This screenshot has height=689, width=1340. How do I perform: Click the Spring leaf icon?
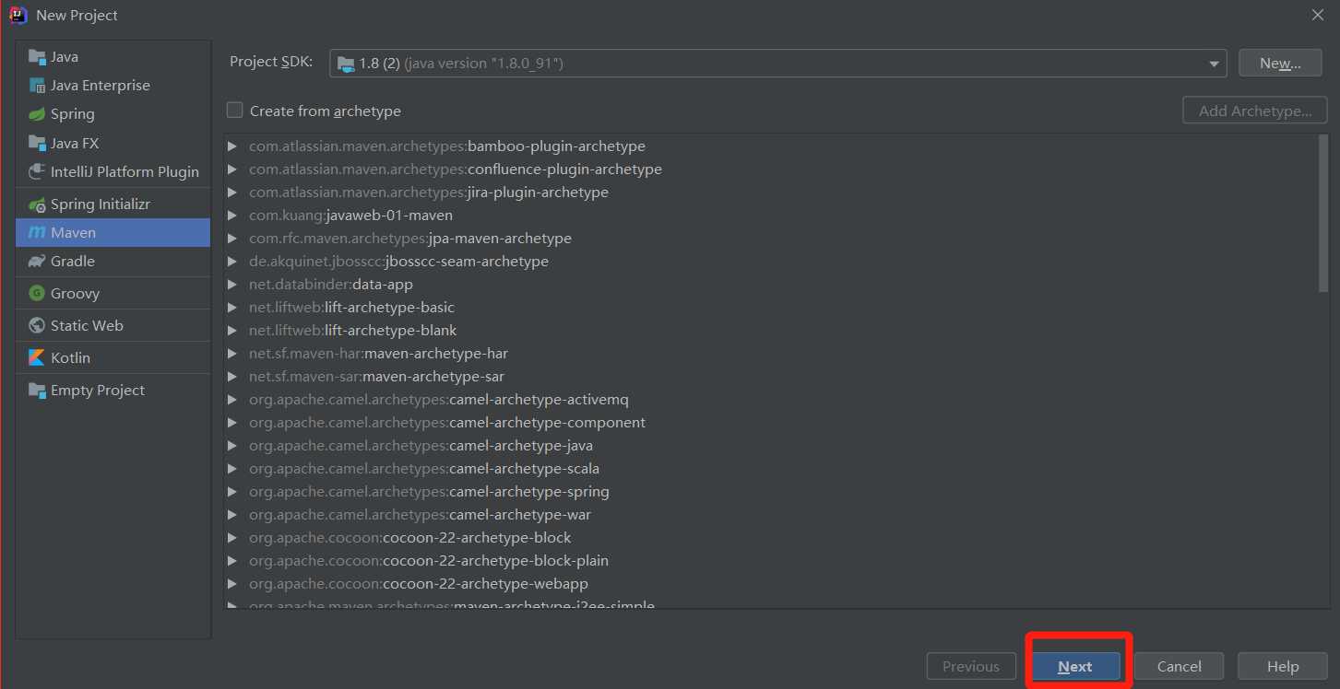[37, 114]
